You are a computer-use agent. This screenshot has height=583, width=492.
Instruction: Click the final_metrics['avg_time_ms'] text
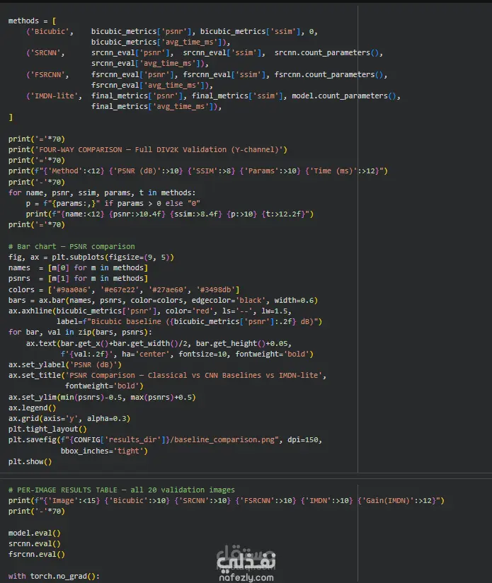tap(154, 107)
